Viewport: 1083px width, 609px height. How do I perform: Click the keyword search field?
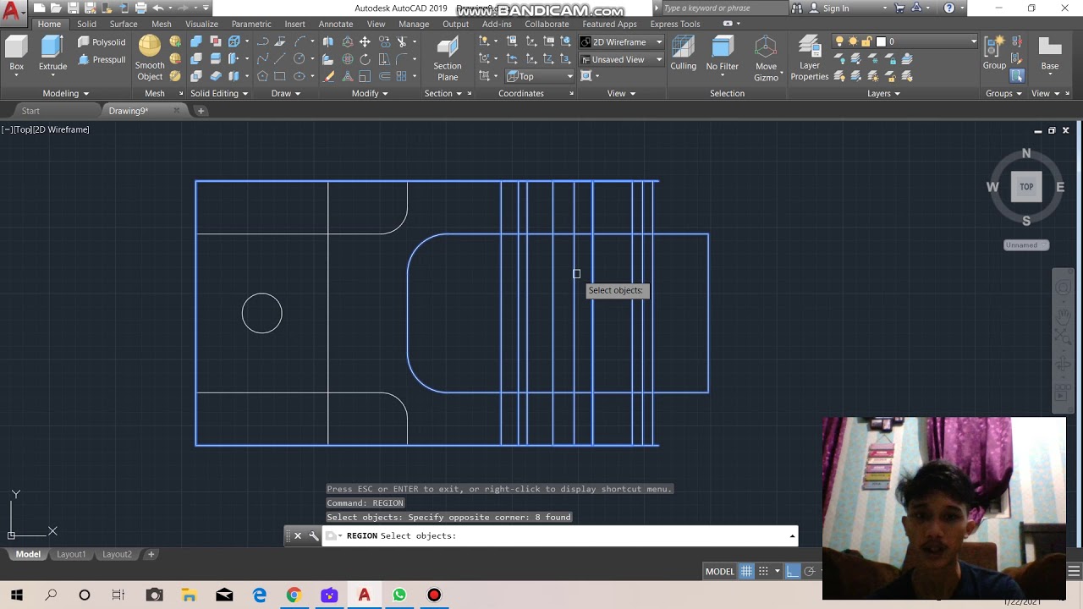[723, 8]
